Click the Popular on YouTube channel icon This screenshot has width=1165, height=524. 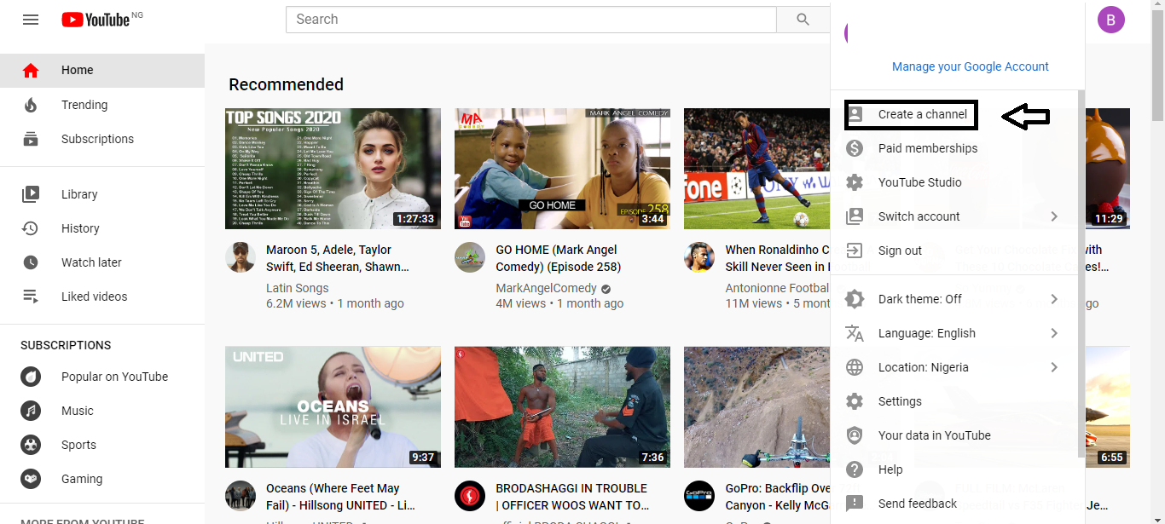pos(31,377)
